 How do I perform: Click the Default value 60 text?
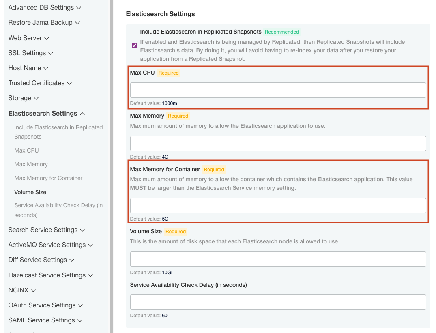tap(149, 316)
